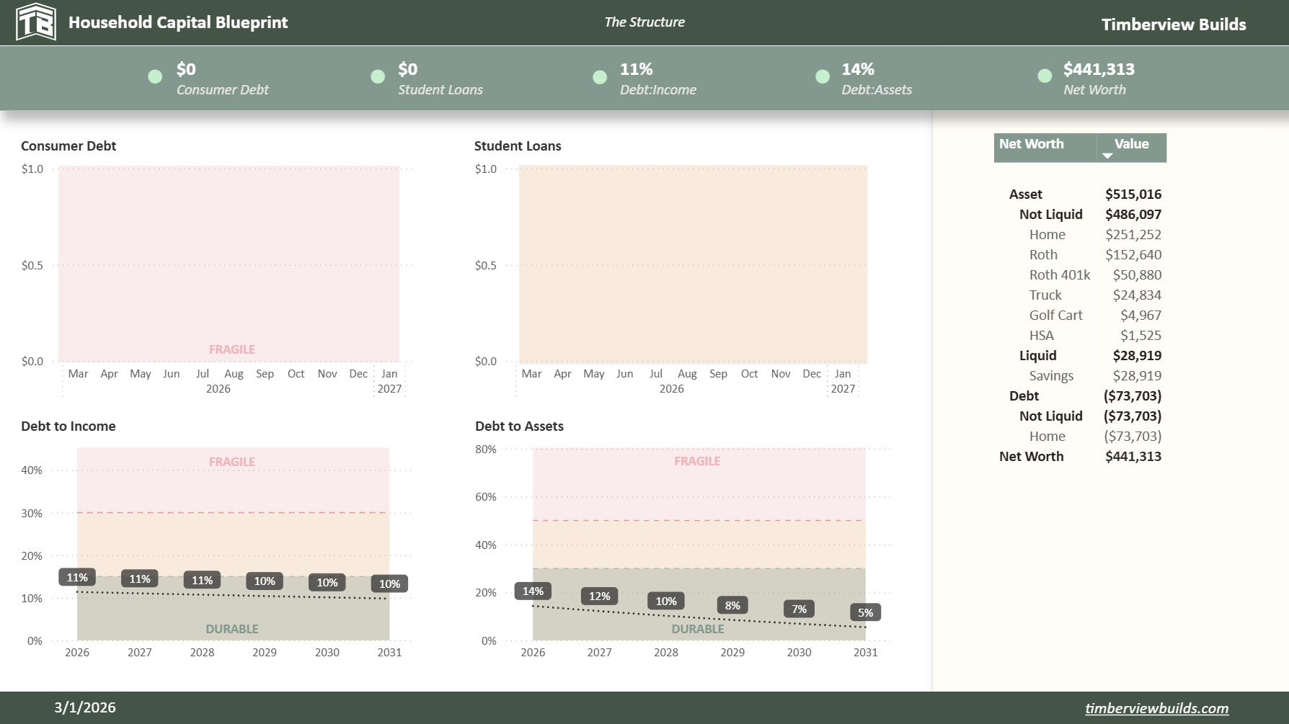The width and height of the screenshot is (1289, 724).
Task: Select the Golf Cart asset row
Action: tap(1055, 316)
